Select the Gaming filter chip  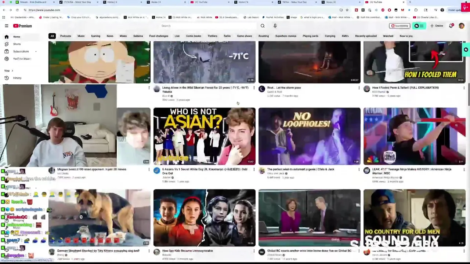tap(95, 36)
